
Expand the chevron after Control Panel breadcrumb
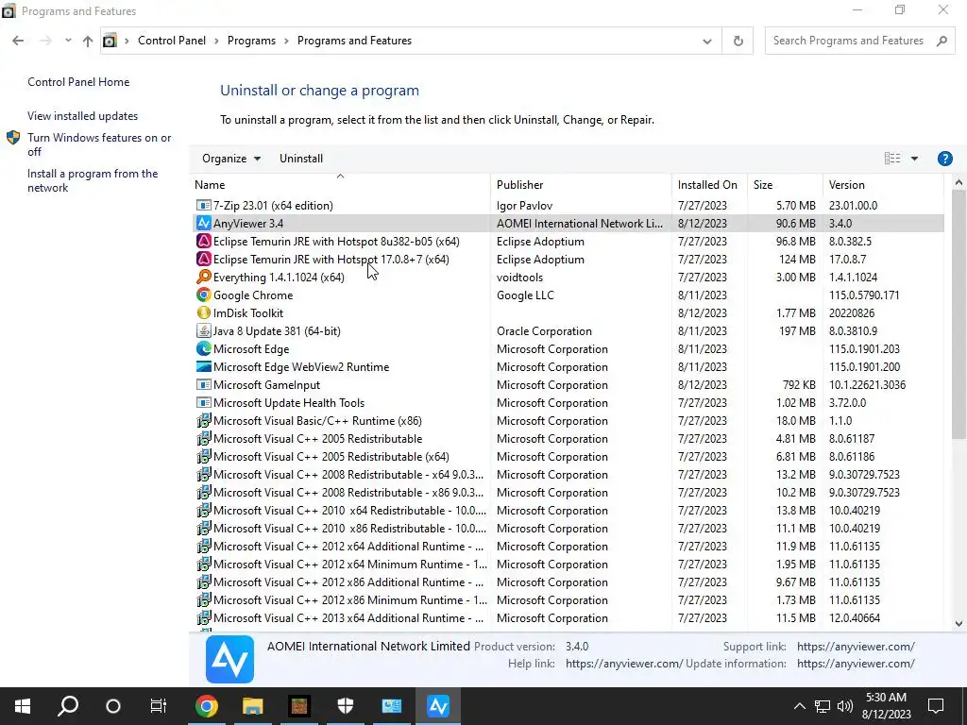pyautogui.click(x=216, y=41)
